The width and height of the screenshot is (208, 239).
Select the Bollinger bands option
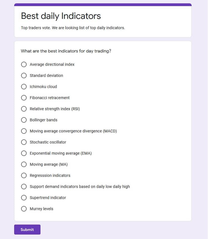coord(24,120)
